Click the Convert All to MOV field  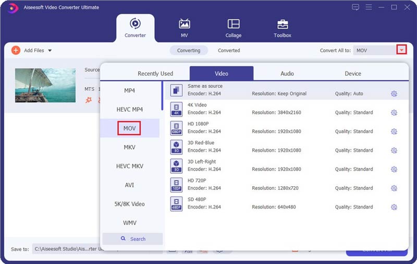(375, 50)
